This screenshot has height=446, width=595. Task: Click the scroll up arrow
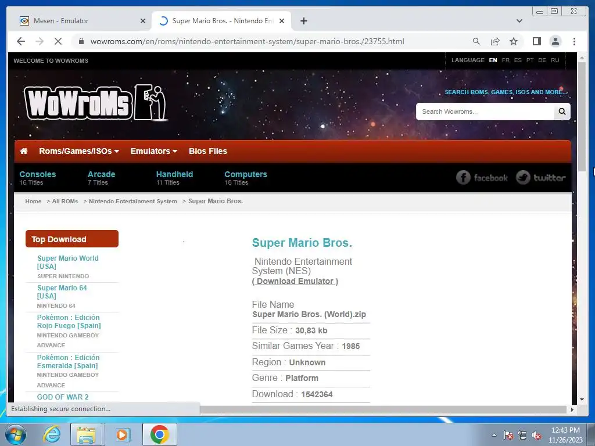582,57
